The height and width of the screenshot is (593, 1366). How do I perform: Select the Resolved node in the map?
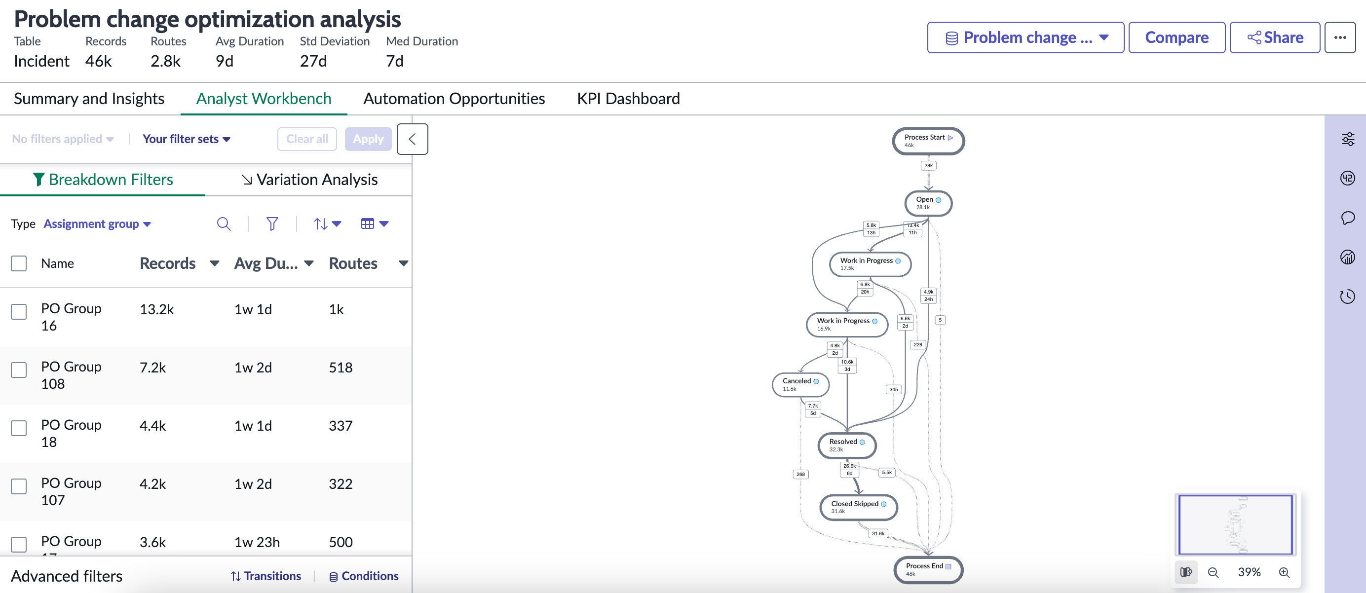click(x=847, y=445)
